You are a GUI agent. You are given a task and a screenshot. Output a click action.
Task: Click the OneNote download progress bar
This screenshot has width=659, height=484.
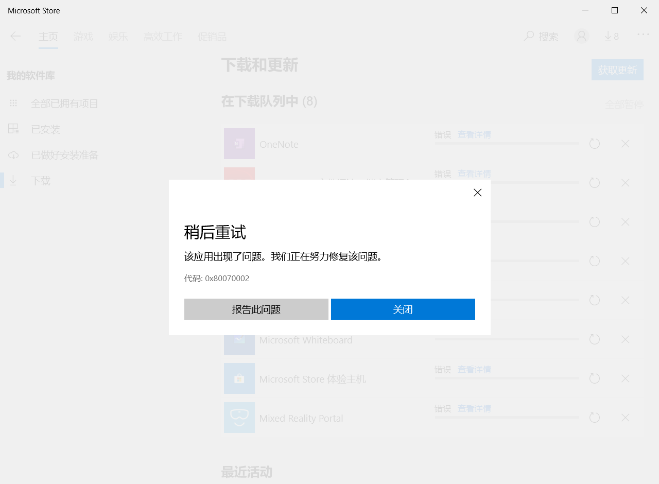pyautogui.click(x=507, y=143)
